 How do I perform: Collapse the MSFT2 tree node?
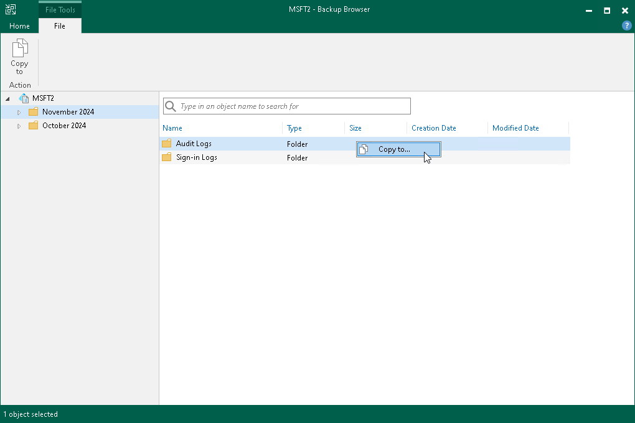point(7,98)
